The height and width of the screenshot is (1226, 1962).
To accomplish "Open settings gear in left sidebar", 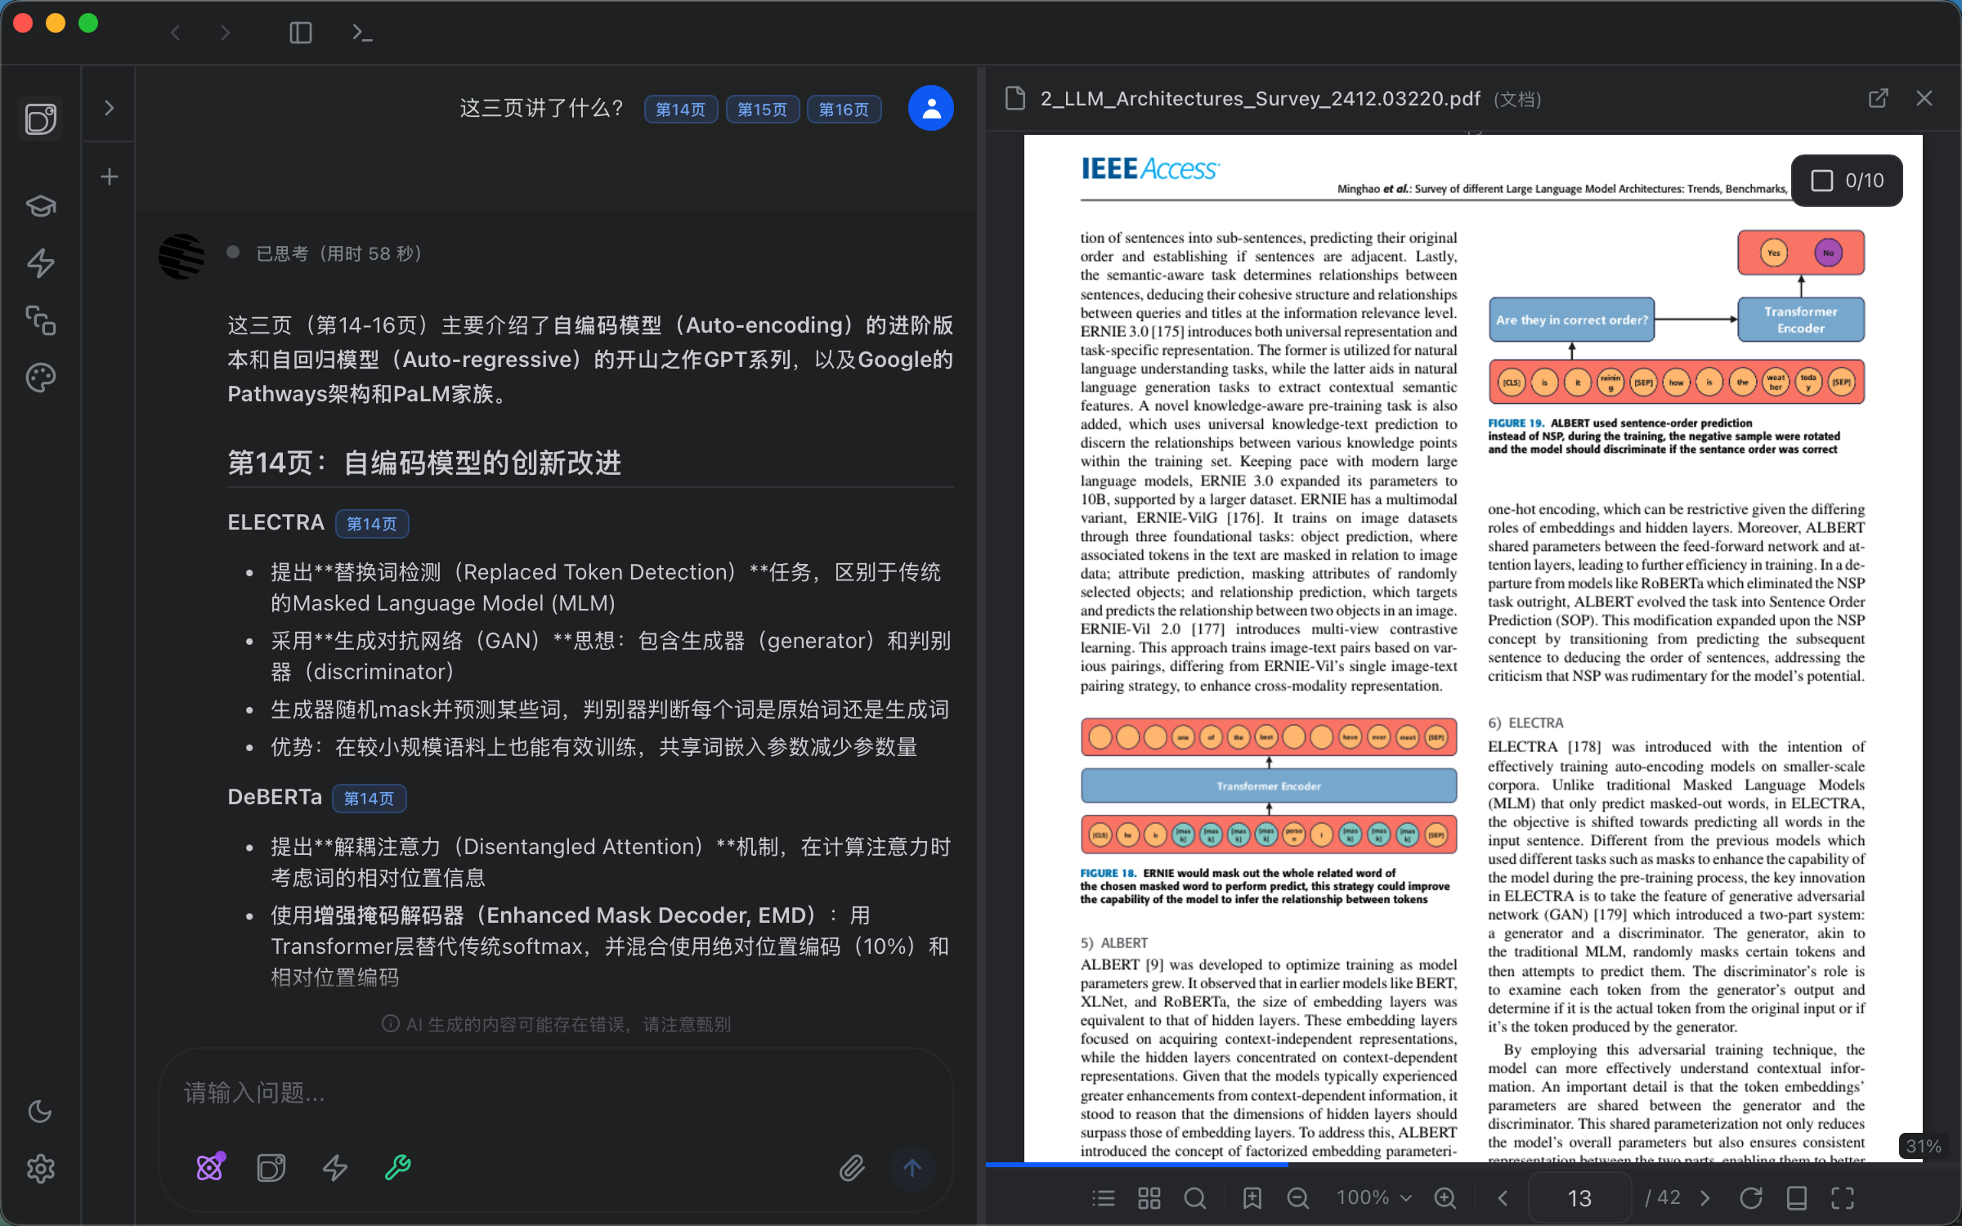I will click(x=41, y=1169).
